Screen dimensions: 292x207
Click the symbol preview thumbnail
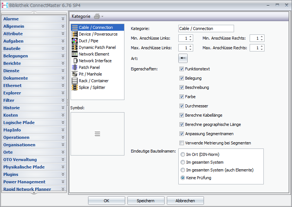tap(97, 134)
